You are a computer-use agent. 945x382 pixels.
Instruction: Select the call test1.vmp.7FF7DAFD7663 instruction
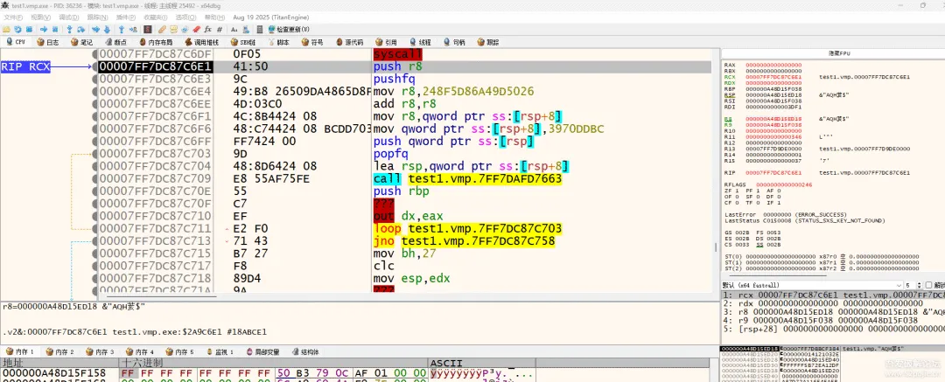(467, 179)
